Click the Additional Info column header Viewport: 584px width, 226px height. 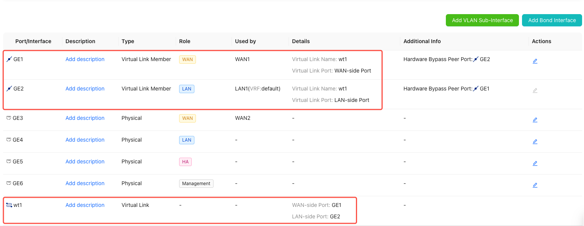tap(422, 41)
